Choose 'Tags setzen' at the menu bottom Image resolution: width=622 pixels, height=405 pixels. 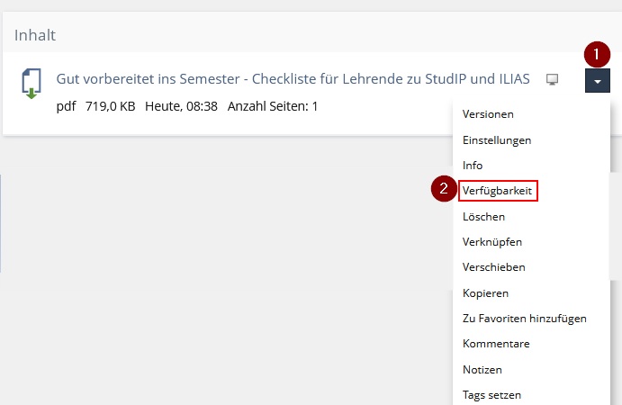click(x=491, y=395)
